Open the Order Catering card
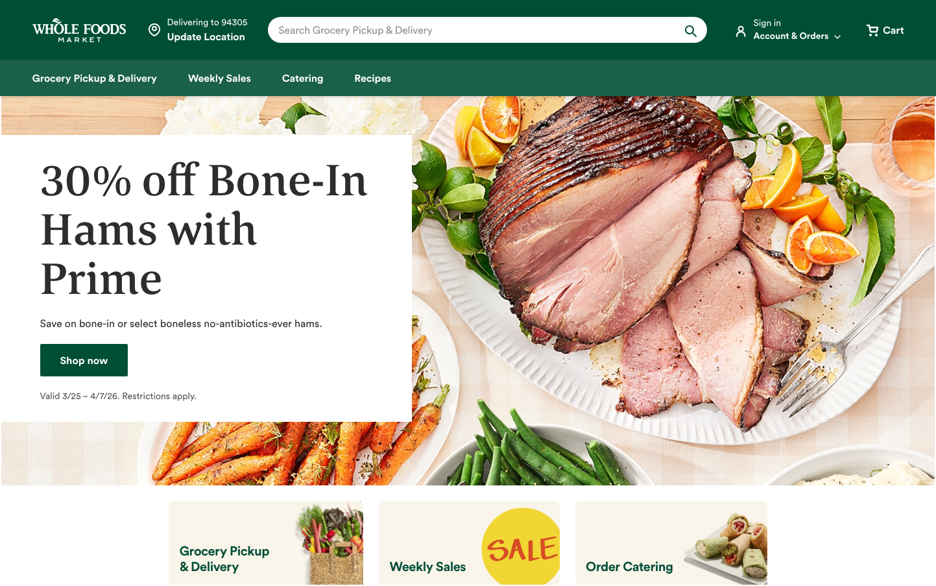This screenshot has width=936, height=586. coord(671,543)
